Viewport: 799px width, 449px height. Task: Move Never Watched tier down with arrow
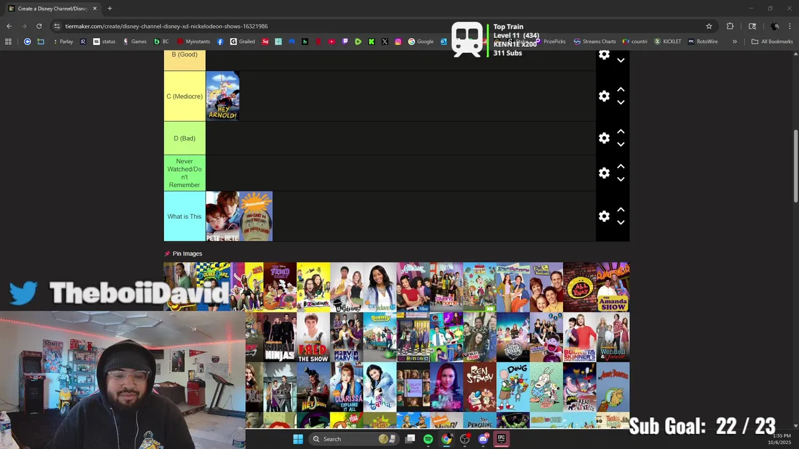coord(620,179)
